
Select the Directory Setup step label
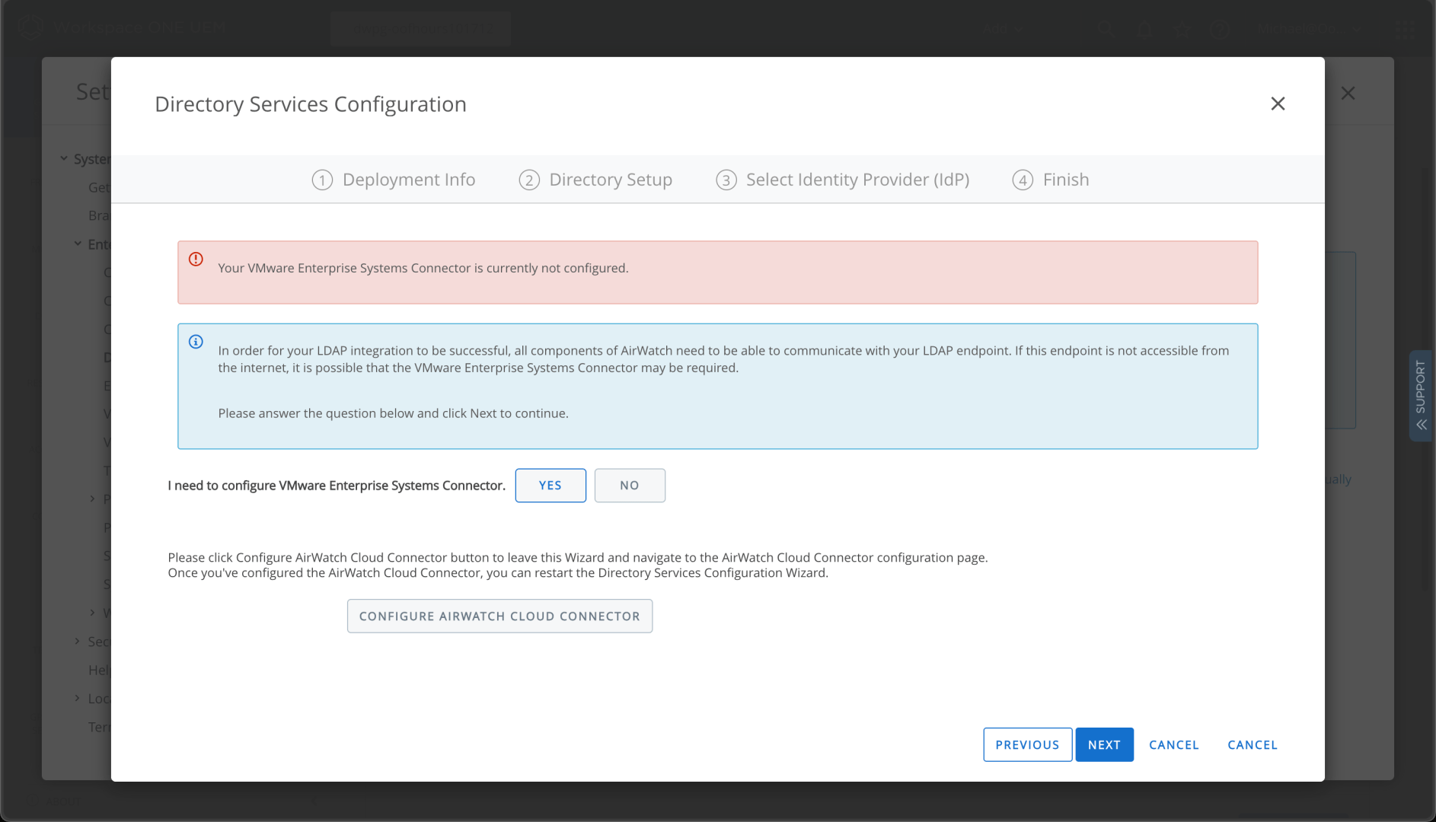pos(610,180)
